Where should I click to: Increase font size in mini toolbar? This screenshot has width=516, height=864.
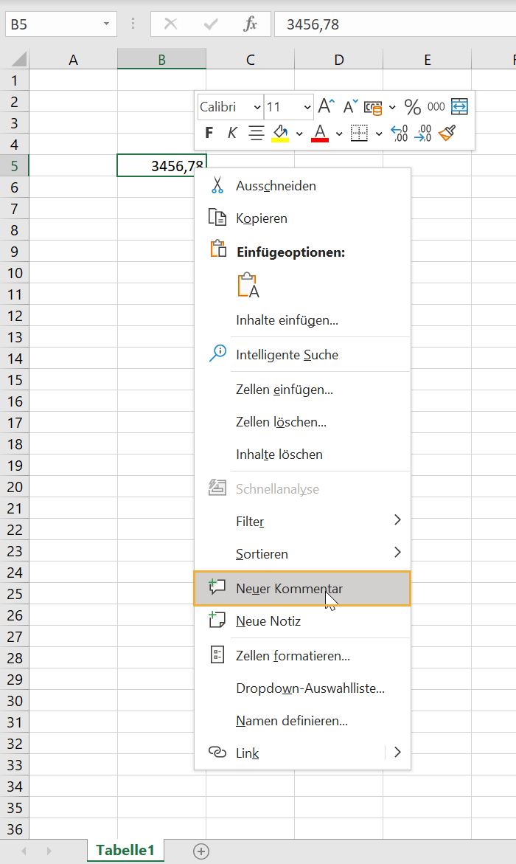pos(326,106)
